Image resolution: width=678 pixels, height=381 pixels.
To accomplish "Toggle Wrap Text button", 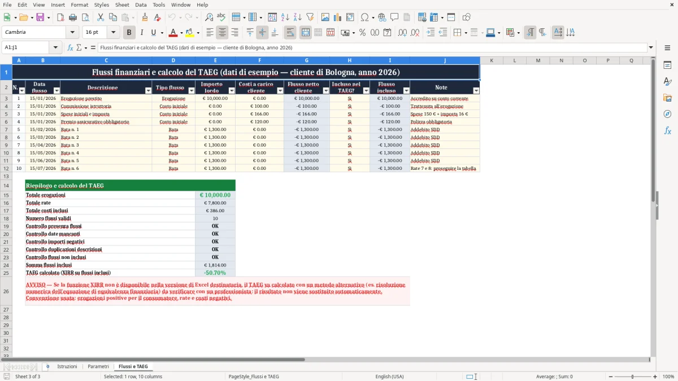I will pyautogui.click(x=290, y=33).
